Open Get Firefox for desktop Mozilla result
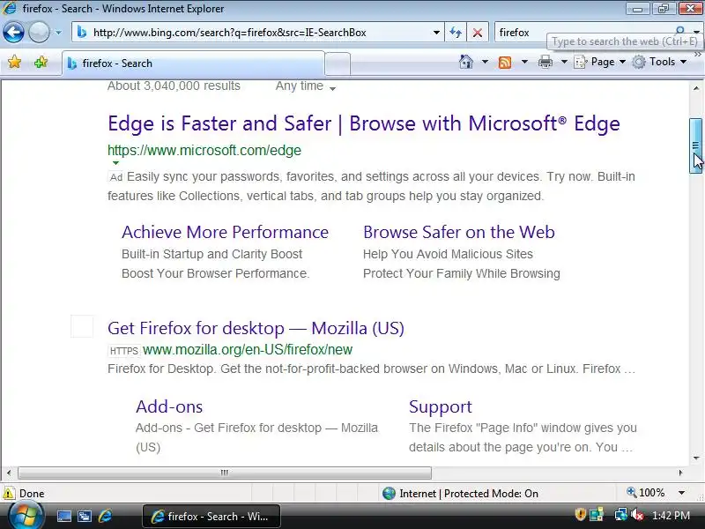705x529 pixels. tap(256, 328)
